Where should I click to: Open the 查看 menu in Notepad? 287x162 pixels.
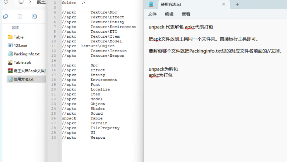coord(186,14)
